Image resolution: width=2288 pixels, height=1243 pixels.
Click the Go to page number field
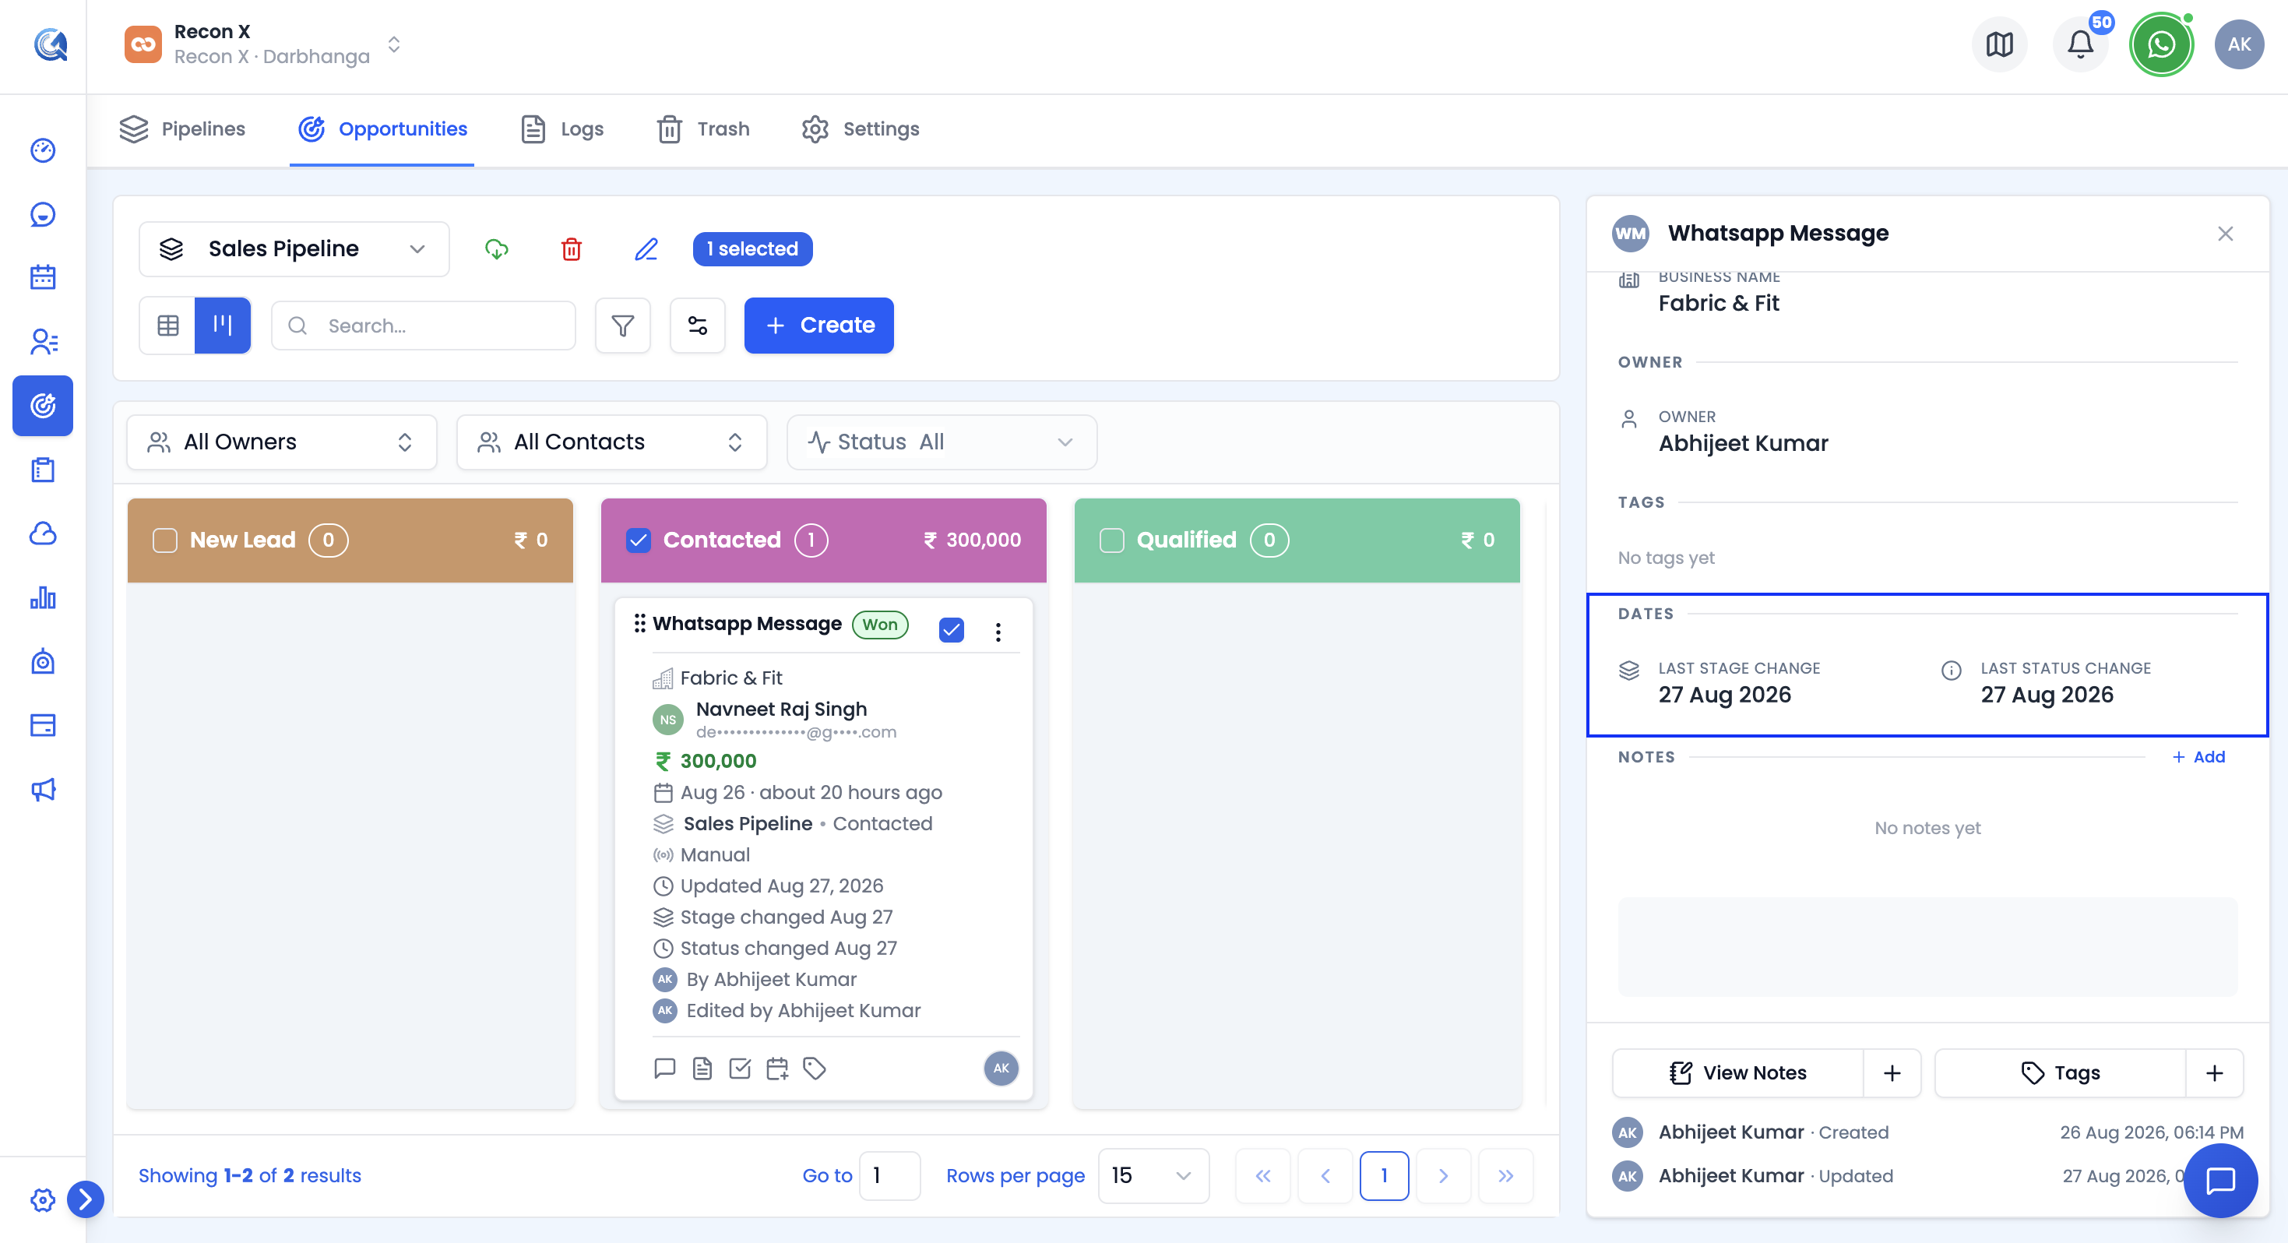[890, 1174]
